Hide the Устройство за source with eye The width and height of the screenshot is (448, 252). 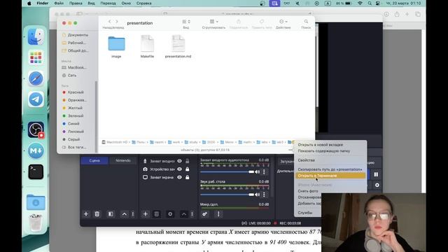179,169
